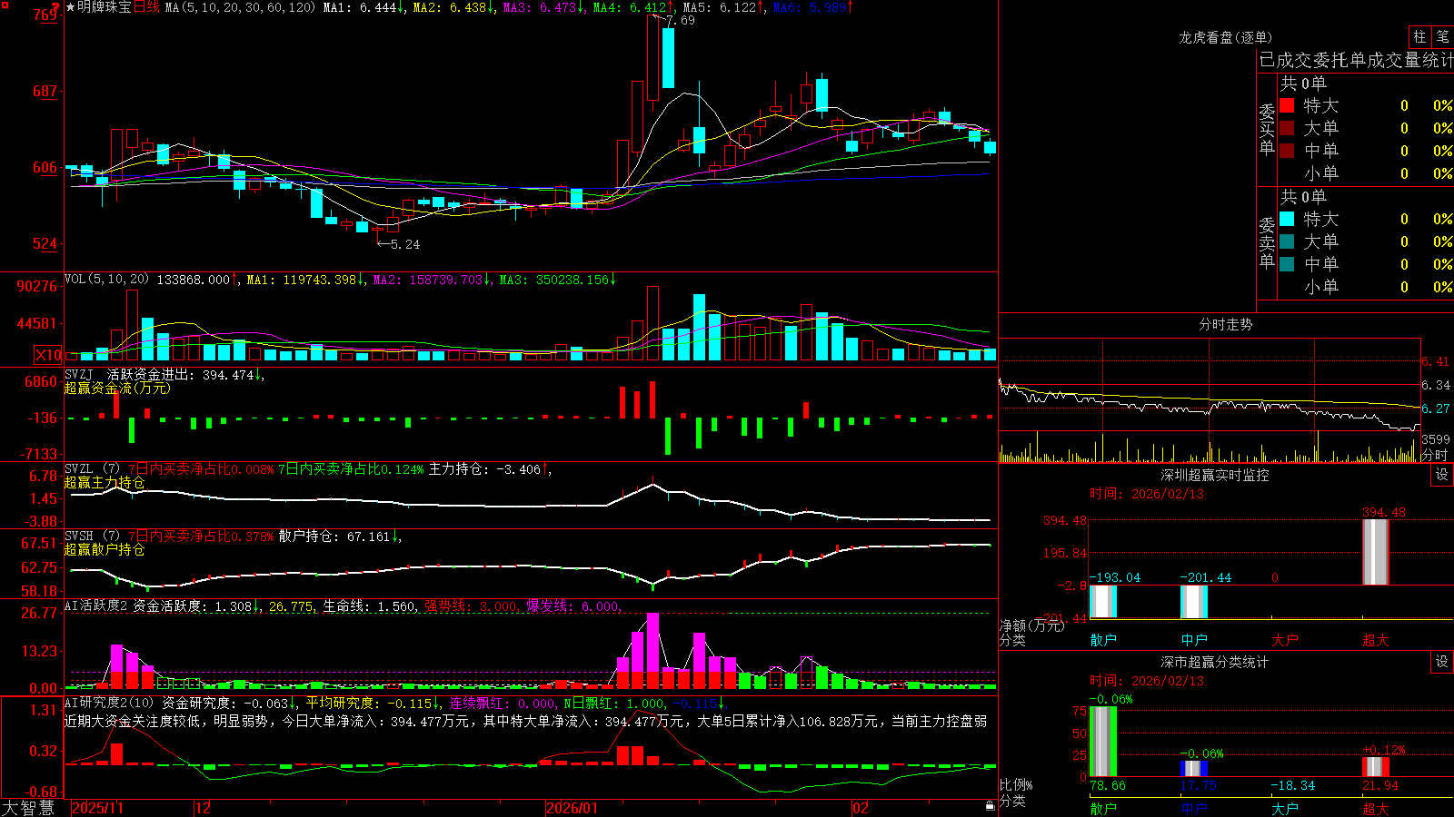Select the 02 month timeline marker
This screenshot has height=817, width=1454.
coord(860,808)
